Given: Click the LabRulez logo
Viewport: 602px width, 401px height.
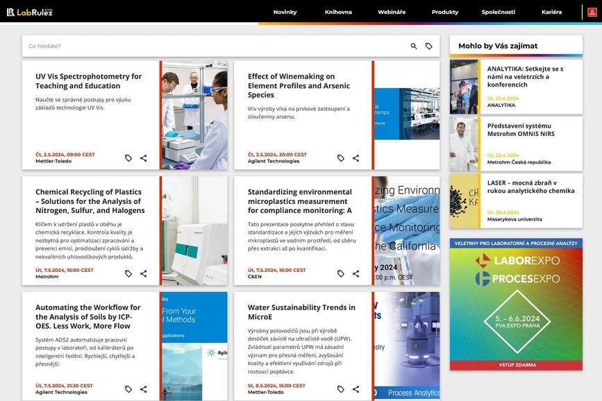Looking at the screenshot, I should (30, 12).
